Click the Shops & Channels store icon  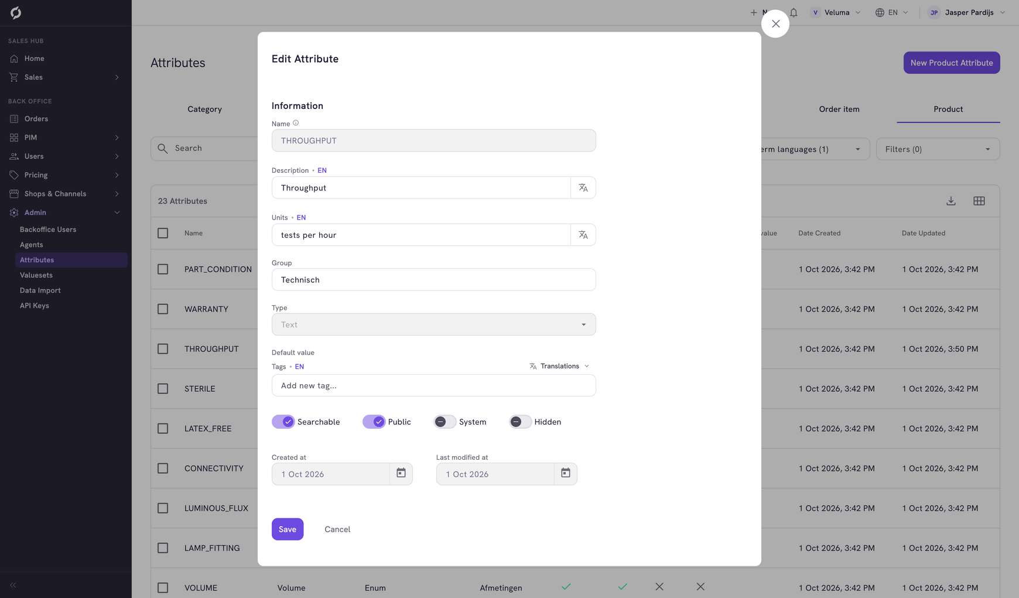coord(14,194)
